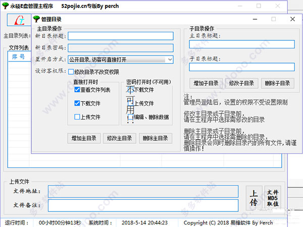Click system time 2018-5-14 in status bar

click(144, 223)
